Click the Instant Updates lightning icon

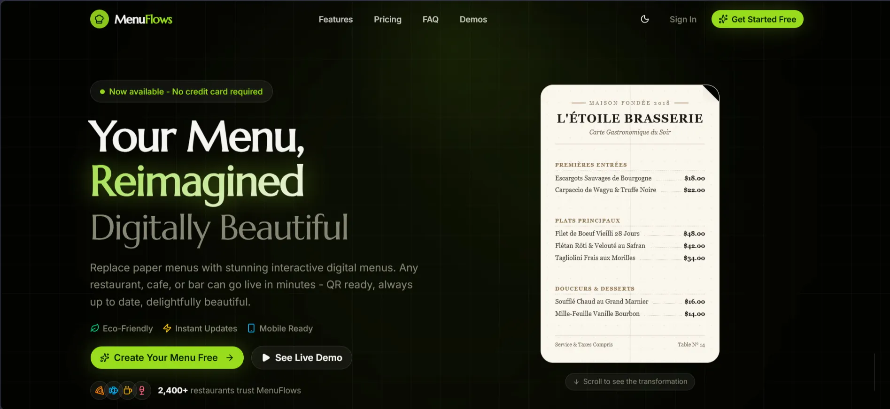tap(167, 328)
